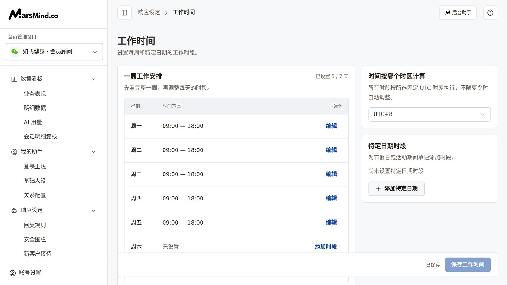Screen dimensions: 507x285
Task: Click the 我的助手 person icon
Action: [14, 152]
